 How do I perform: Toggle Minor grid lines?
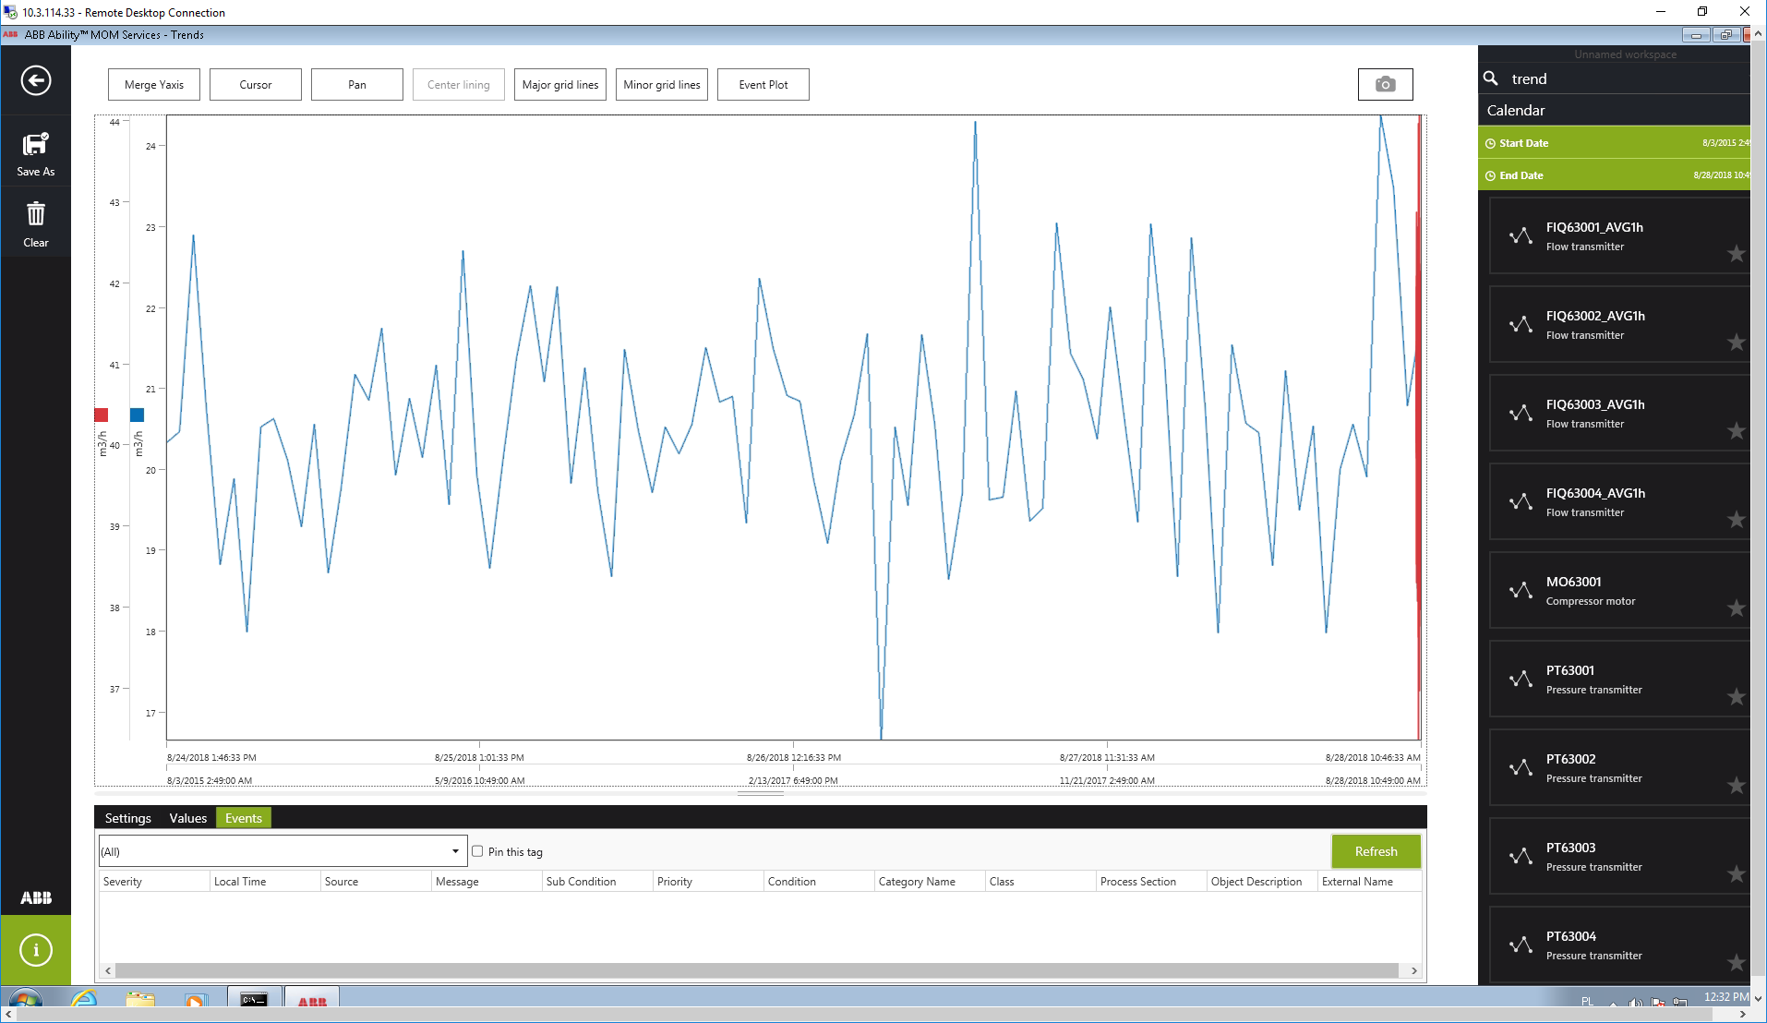[x=661, y=85]
